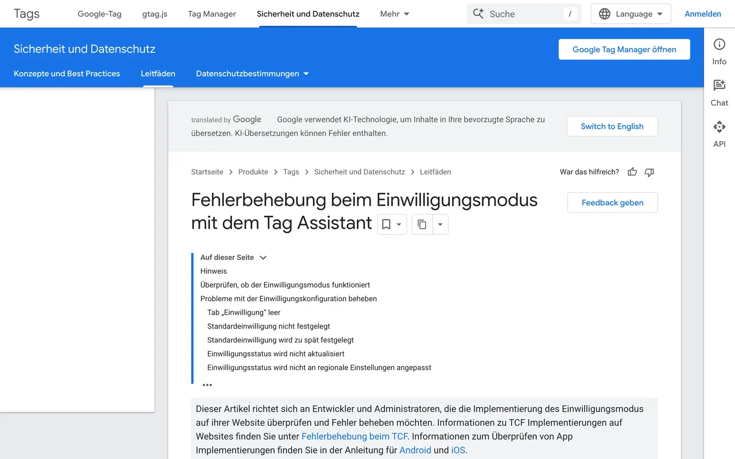The image size is (735, 459).
Task: Go to Tags breadcrumb link
Action: click(291, 172)
